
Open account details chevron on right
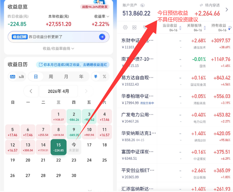(x=227, y=10)
